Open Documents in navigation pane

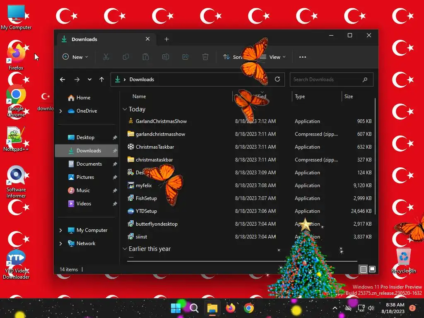87,164
